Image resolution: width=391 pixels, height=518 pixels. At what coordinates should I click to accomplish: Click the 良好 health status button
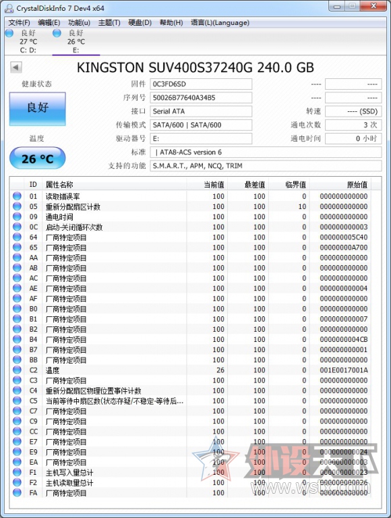coord(38,109)
